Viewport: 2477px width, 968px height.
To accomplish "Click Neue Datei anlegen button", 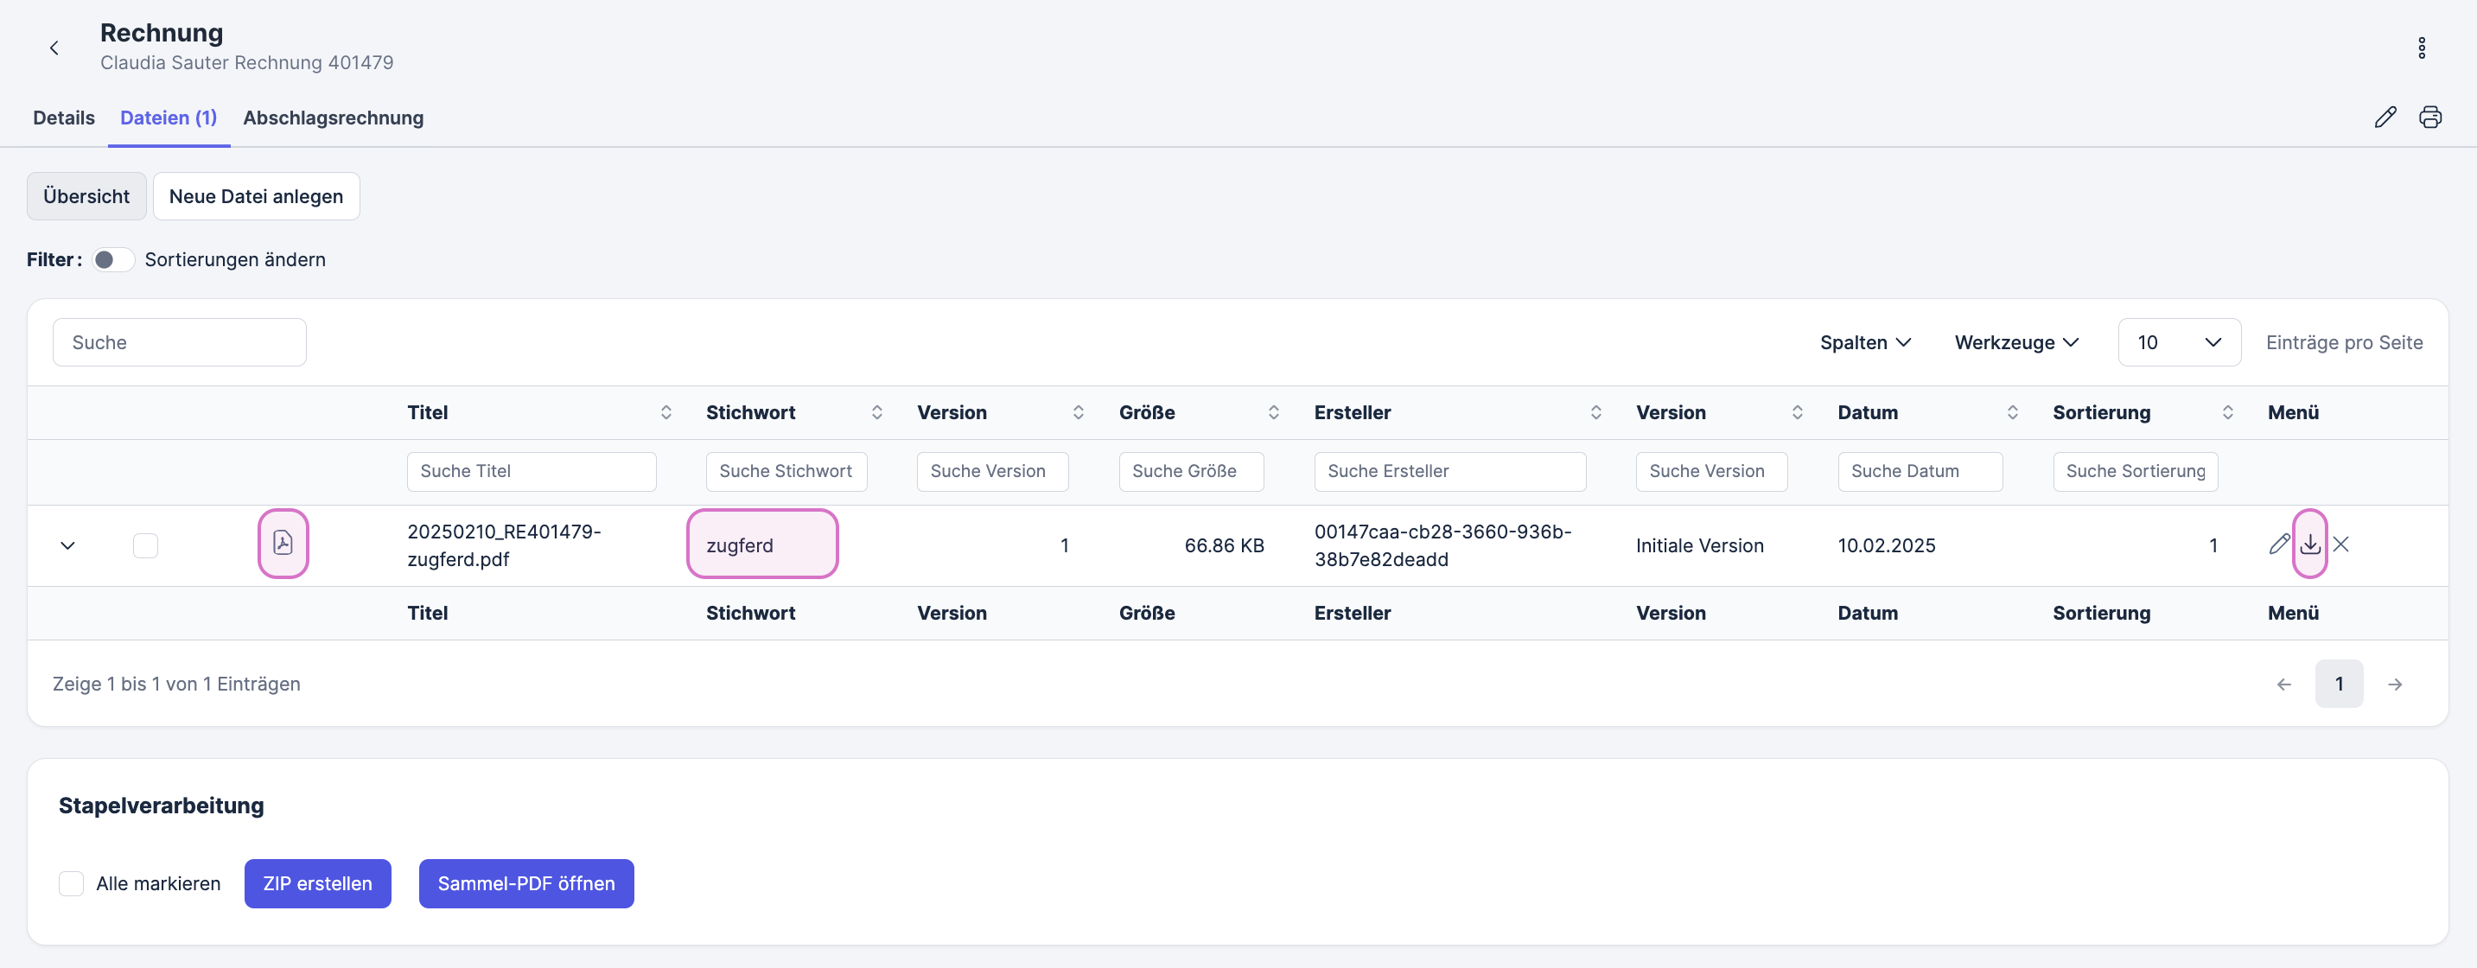I will (256, 196).
